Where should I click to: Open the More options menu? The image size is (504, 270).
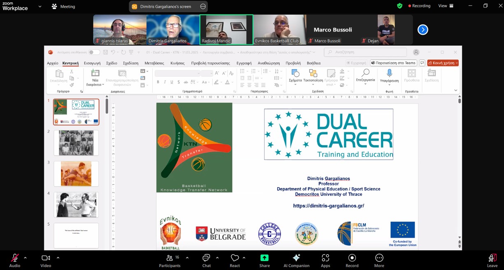[379, 258]
